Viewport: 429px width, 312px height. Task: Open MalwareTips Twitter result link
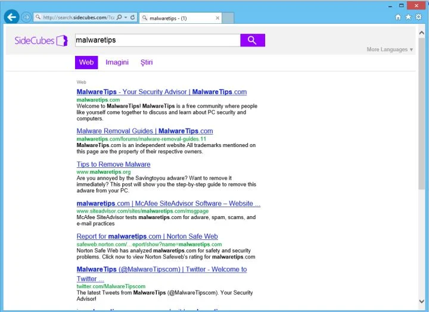point(161,274)
